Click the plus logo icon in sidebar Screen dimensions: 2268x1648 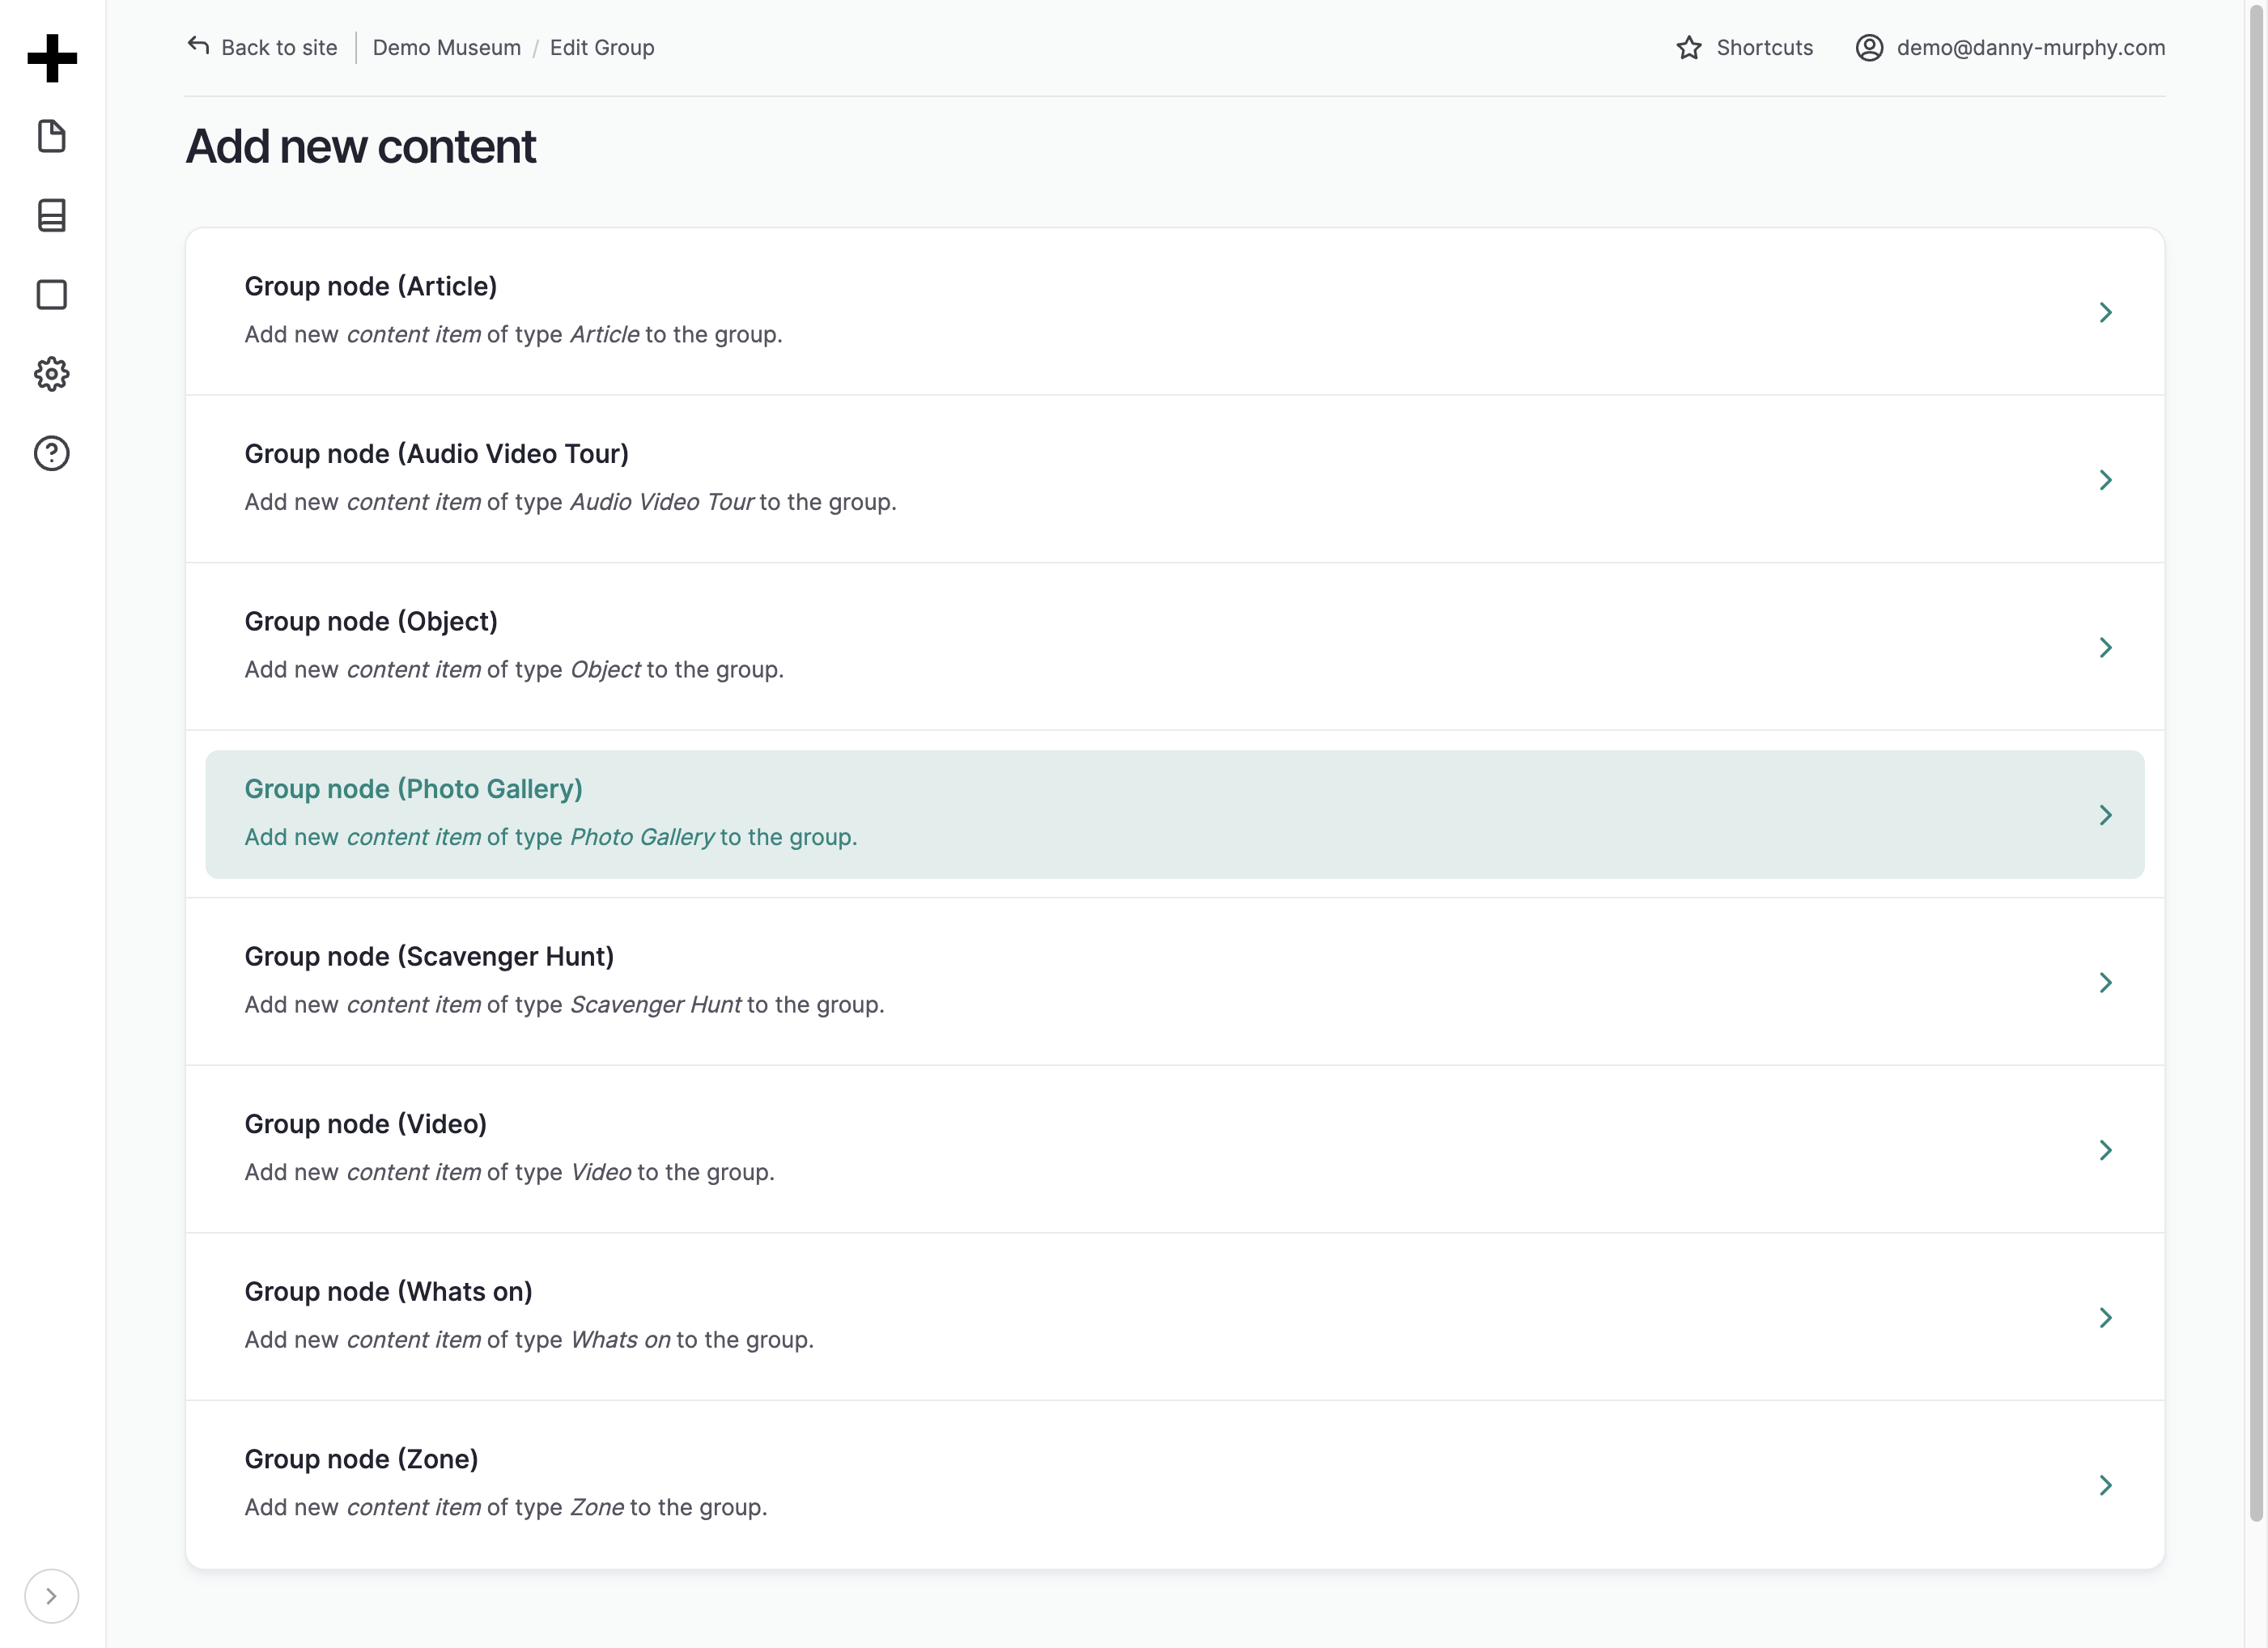[x=52, y=58]
